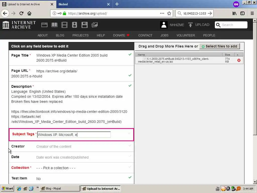The height and width of the screenshot is (193, 257).
Task: Open the Pick a collection dropdown
Action: coord(56,168)
